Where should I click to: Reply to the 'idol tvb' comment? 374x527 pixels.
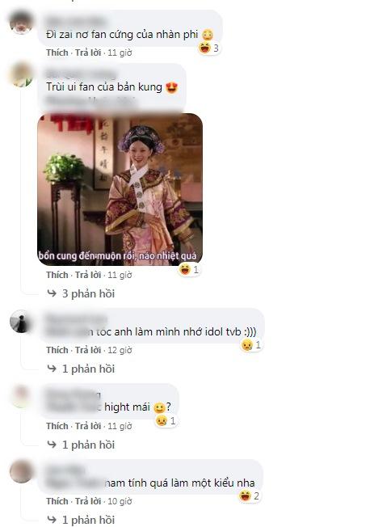(88, 350)
